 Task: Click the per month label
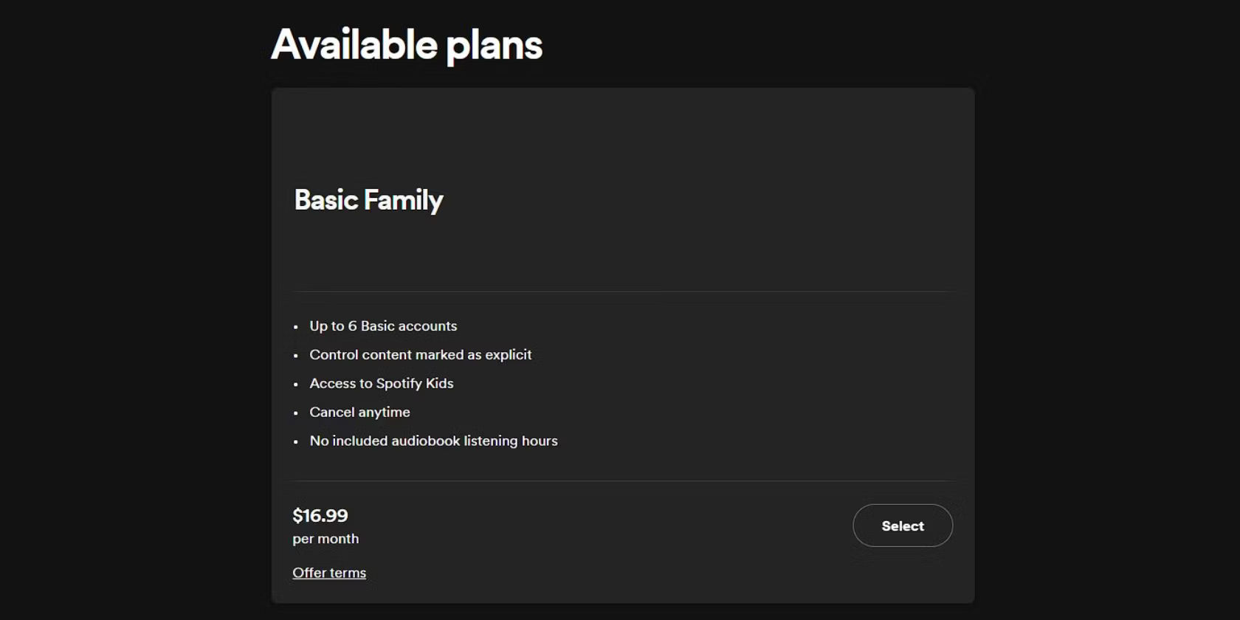coord(325,539)
